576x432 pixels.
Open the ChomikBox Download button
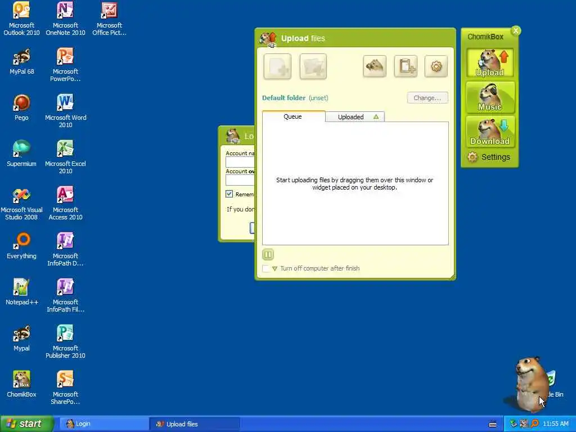point(490,132)
